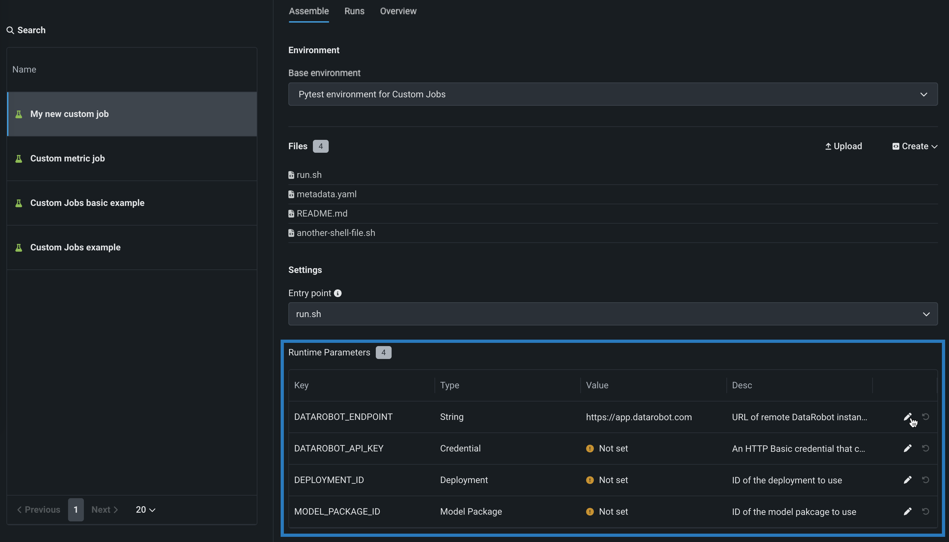Edit the DATAROBOT_API_KEY credential value
This screenshot has height=542, width=949.
[907, 448]
